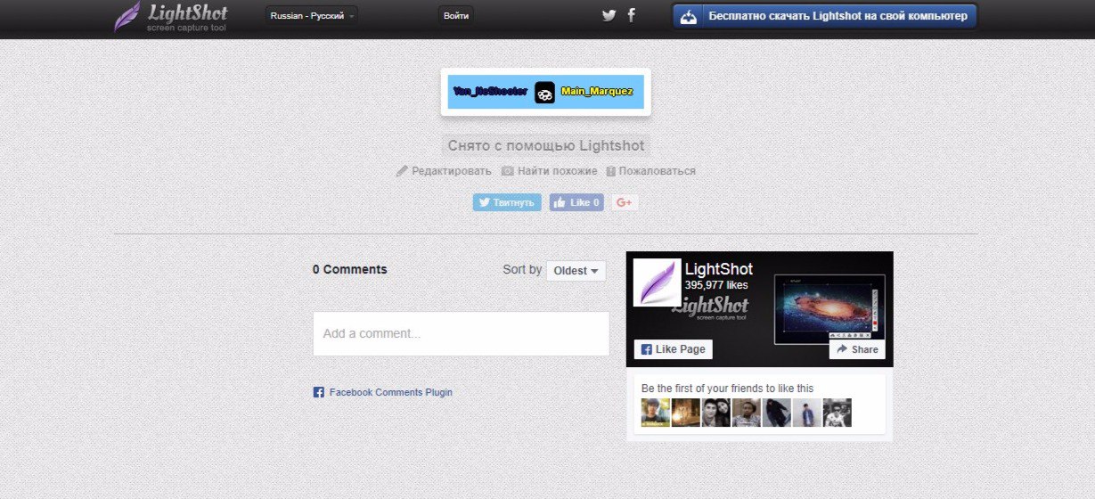1095x499 pixels.
Task: Open the uploaded screenshot thumbnail
Action: 545,92
